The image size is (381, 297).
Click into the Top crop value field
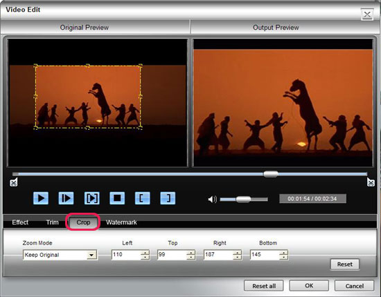coord(172,255)
